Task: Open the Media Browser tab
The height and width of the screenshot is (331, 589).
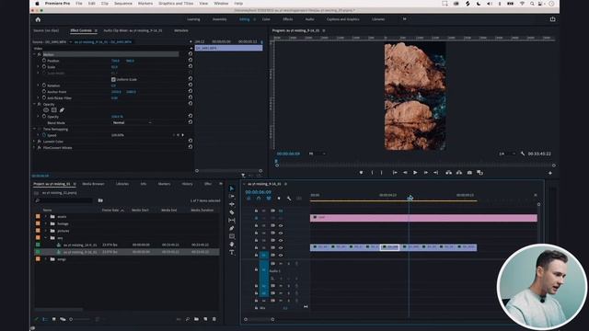Action: (93, 184)
